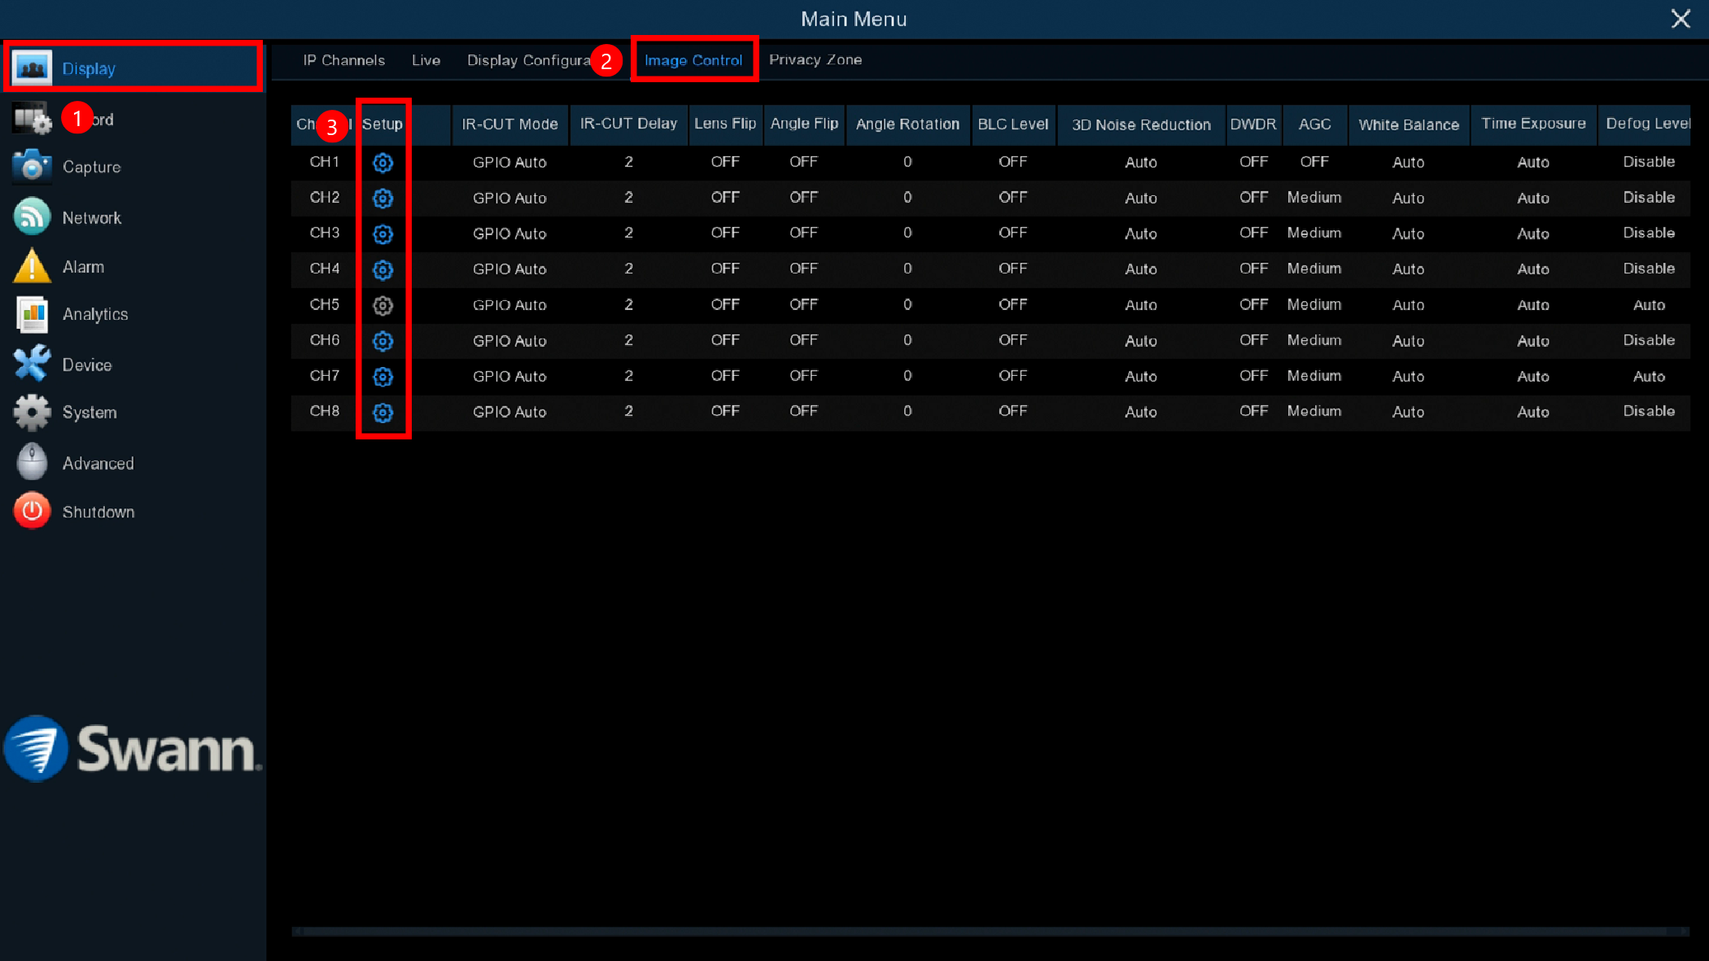This screenshot has width=1709, height=961.
Task: Click the horizontal scrollbar at bottom
Action: 990,931
